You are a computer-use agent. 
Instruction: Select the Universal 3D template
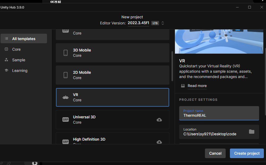coord(113,120)
